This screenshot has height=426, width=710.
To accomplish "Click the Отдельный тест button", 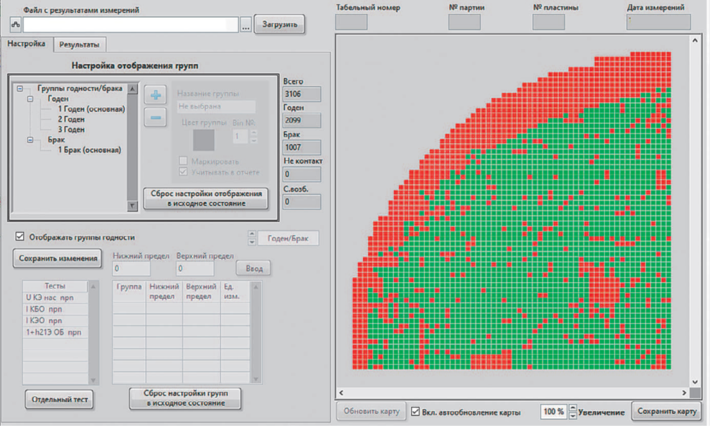I will 60,399.
